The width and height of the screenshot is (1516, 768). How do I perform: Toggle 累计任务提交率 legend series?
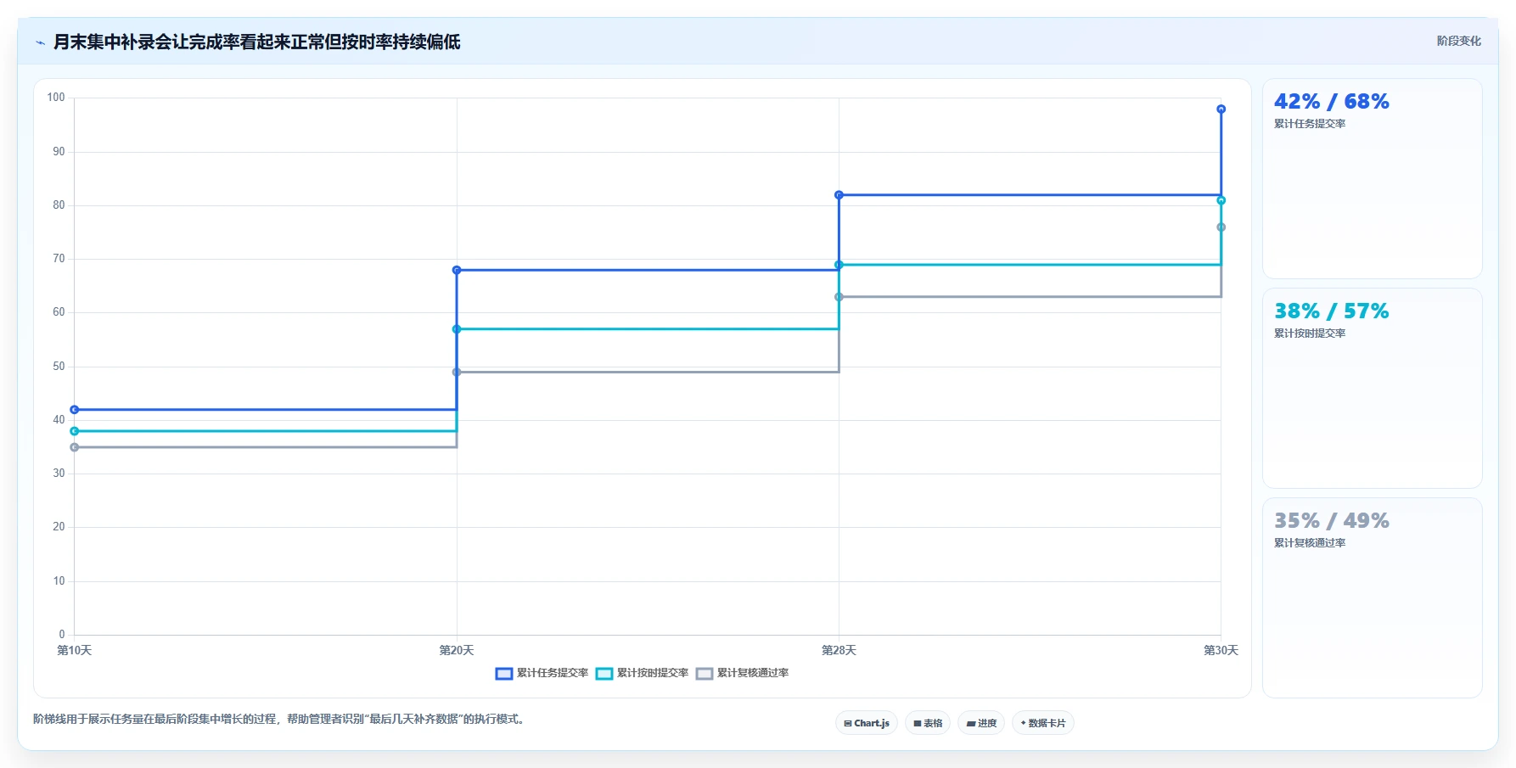click(542, 673)
